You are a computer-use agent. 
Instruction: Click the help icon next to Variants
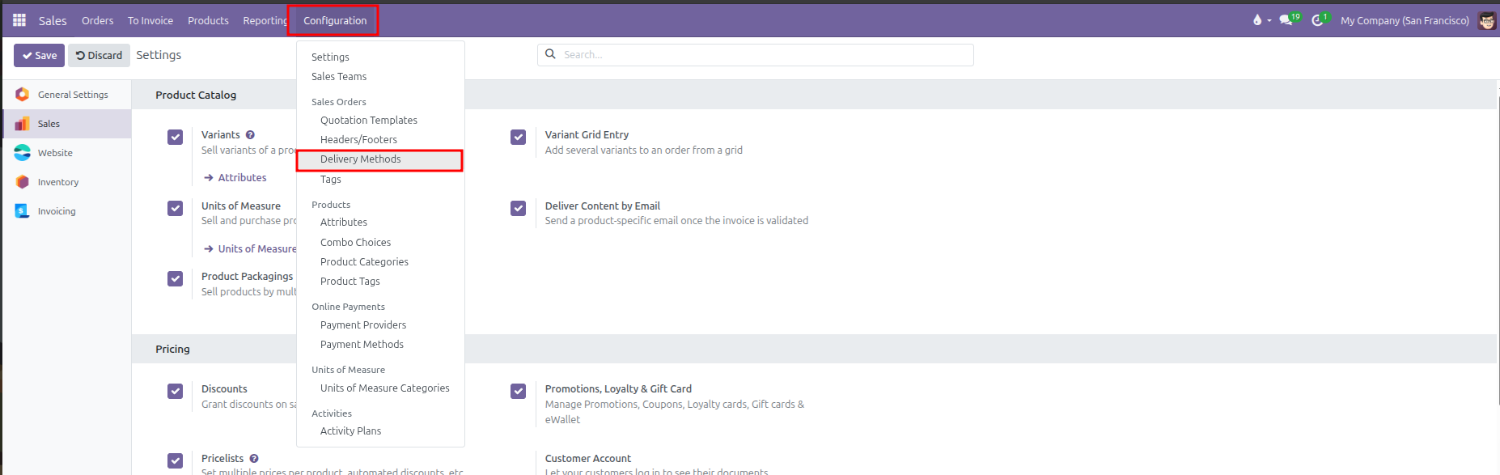pyautogui.click(x=250, y=135)
